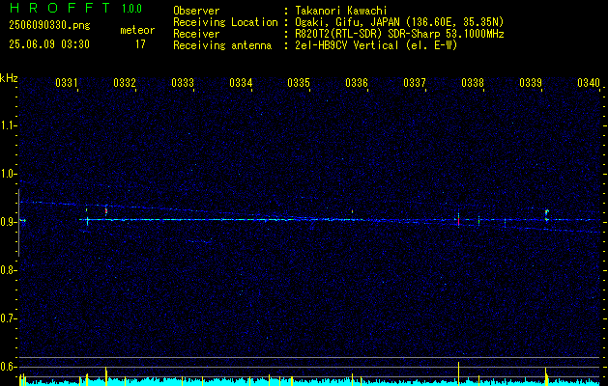Click frequency axis label 0.8
This screenshot has height=386, width=608.
coord(8,270)
